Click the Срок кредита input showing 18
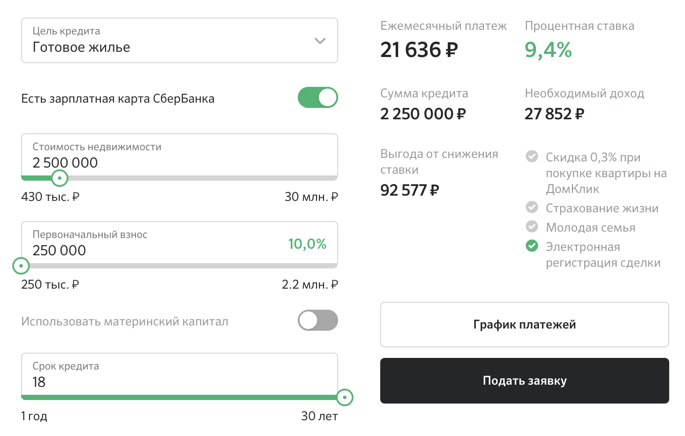The height and width of the screenshot is (436, 685). pyautogui.click(x=179, y=375)
